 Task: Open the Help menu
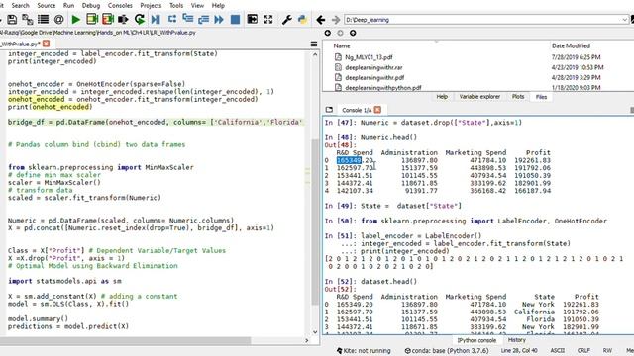[x=218, y=5]
